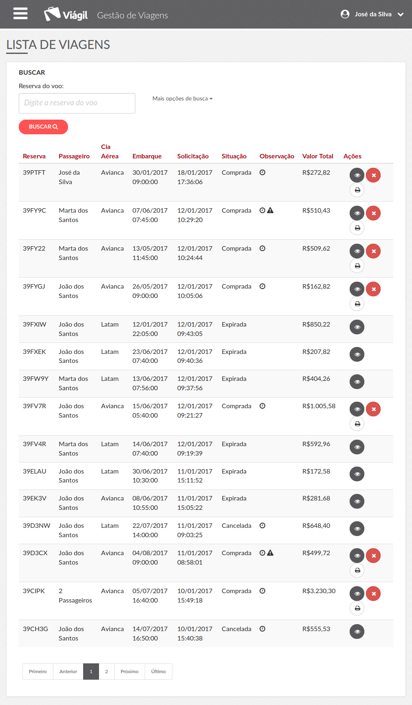The image size is (412, 705).
Task: Print reservation 39FY22
Action: (357, 266)
